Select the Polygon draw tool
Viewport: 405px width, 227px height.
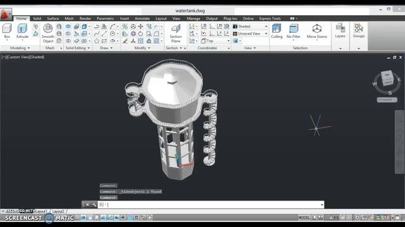(97, 41)
